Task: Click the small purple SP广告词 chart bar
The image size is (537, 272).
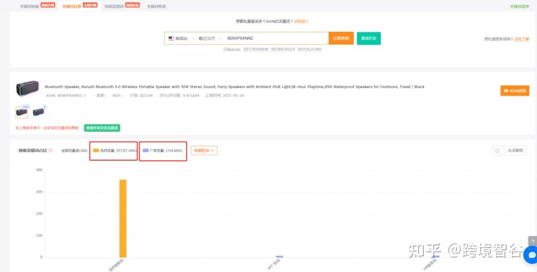Action: coord(280,256)
